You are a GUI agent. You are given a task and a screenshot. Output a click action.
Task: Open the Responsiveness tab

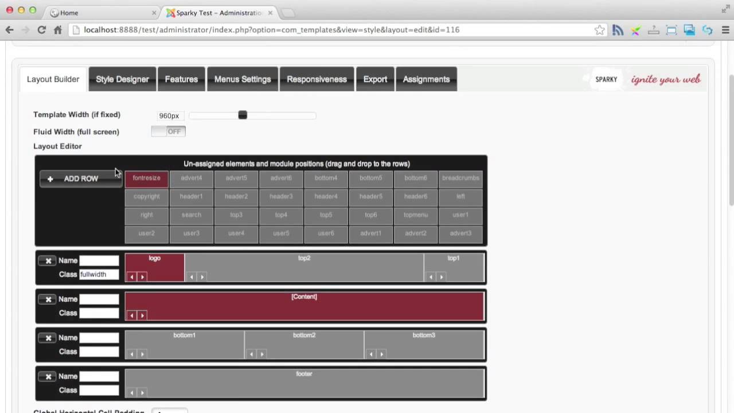tap(317, 79)
